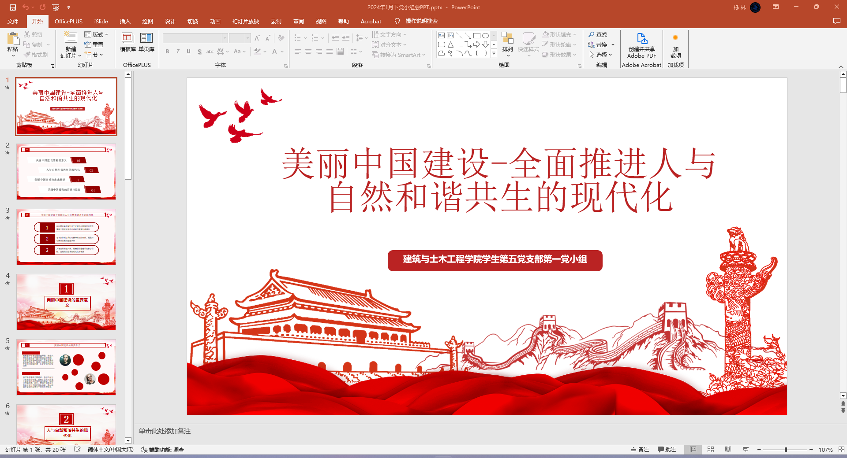Click Create and Share Adobe PDF icon

(641, 45)
